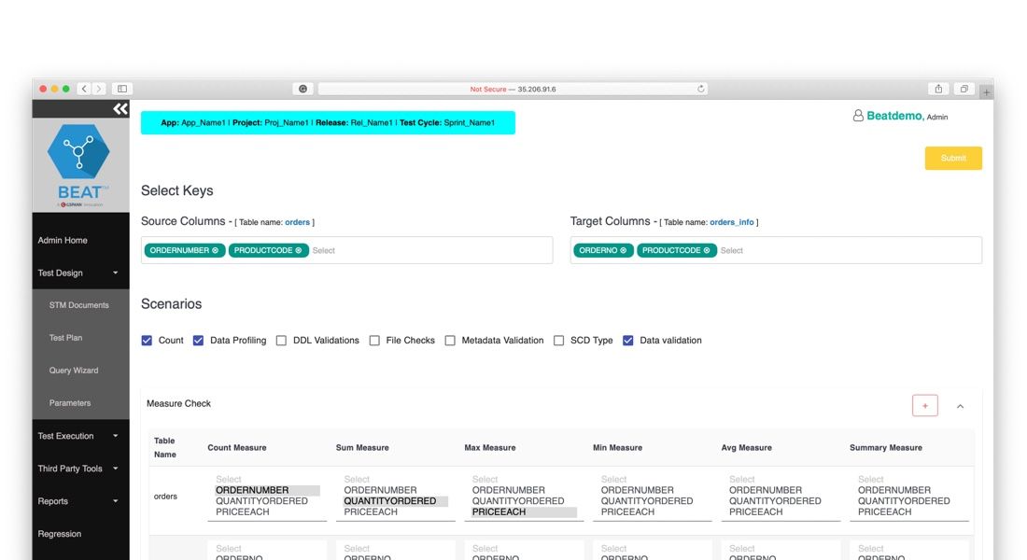Screen dimensions: 1027x560
Task: Click the Beatdemo account link
Action: pyautogui.click(x=894, y=116)
